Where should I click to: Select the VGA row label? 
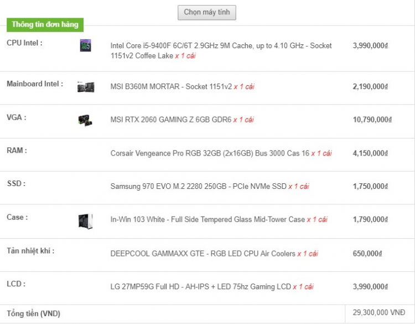(x=17, y=117)
